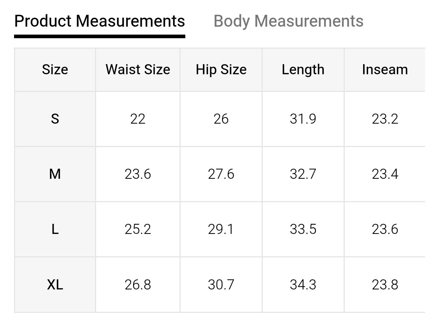The height and width of the screenshot is (328, 439).
Task: Select the XL size row label
Action: pos(55,285)
